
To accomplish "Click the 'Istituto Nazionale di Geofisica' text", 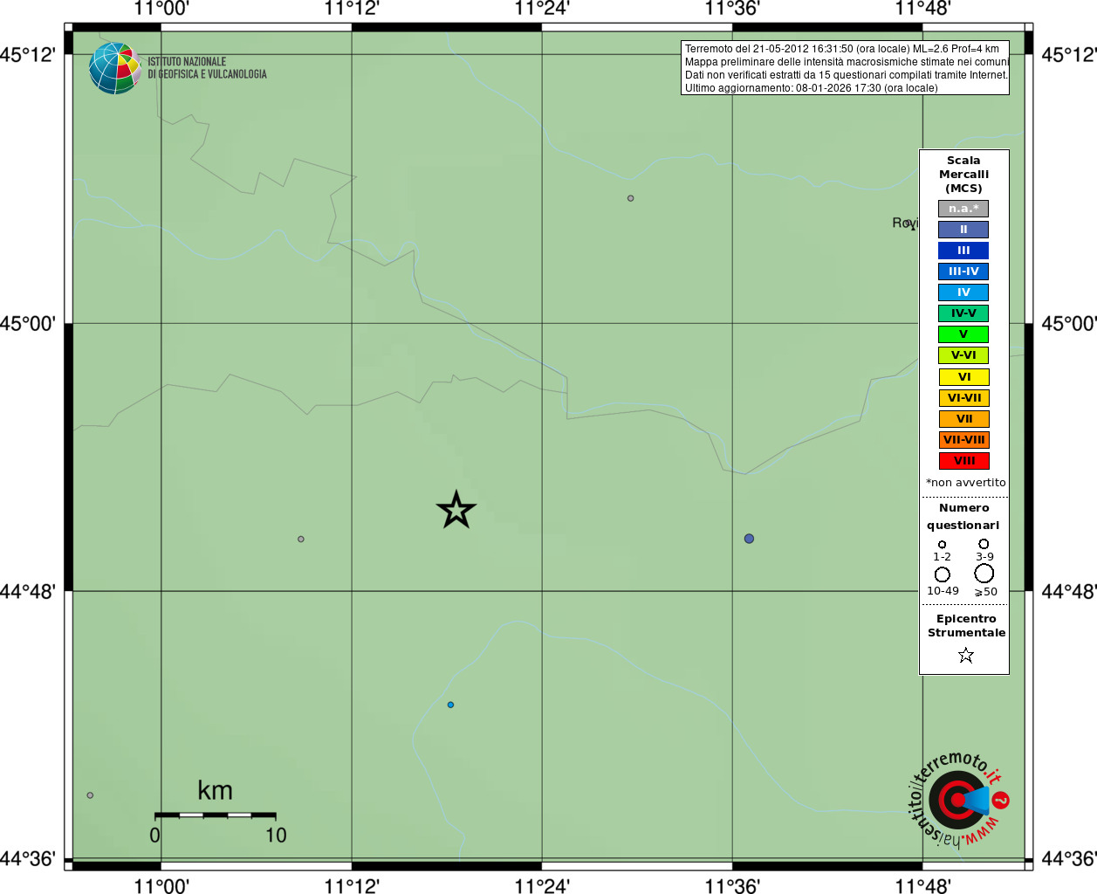I will pos(207,68).
